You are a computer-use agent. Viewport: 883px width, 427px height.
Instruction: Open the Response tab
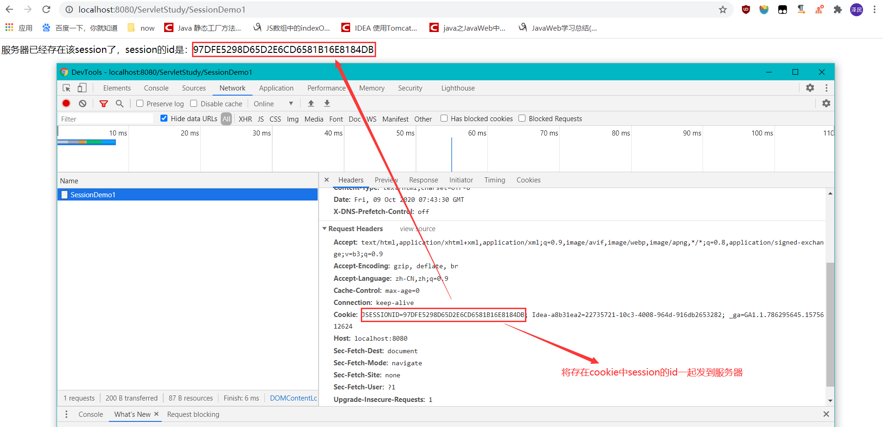(x=423, y=180)
